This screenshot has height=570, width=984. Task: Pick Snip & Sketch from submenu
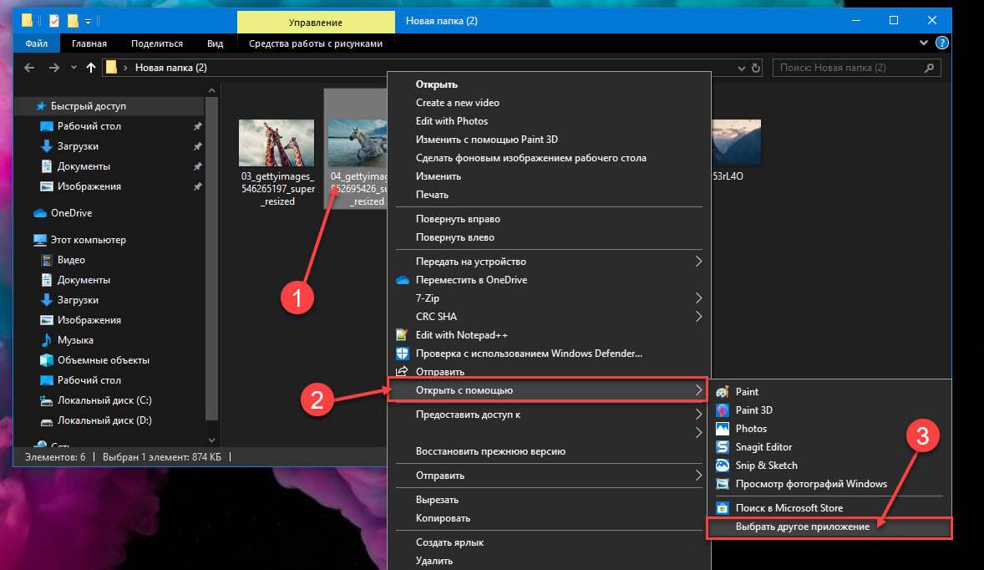click(765, 465)
